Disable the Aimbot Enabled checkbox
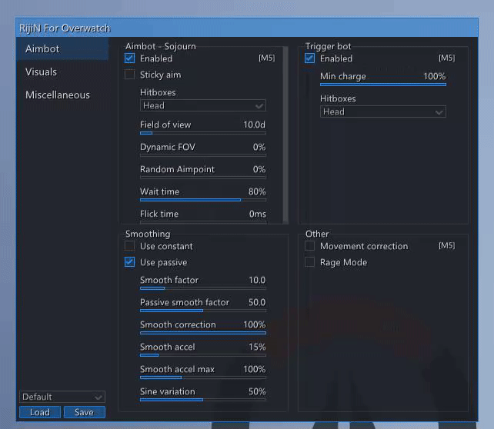 129,58
